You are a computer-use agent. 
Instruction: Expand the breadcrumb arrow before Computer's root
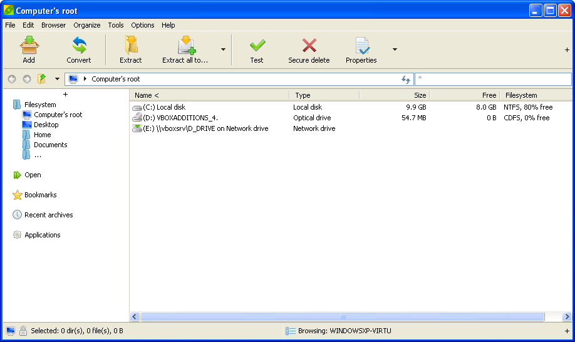[x=85, y=79]
